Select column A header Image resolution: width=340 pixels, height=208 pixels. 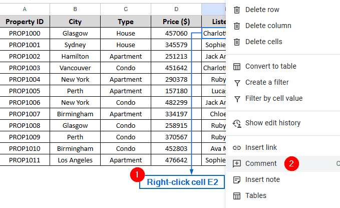(x=25, y=10)
